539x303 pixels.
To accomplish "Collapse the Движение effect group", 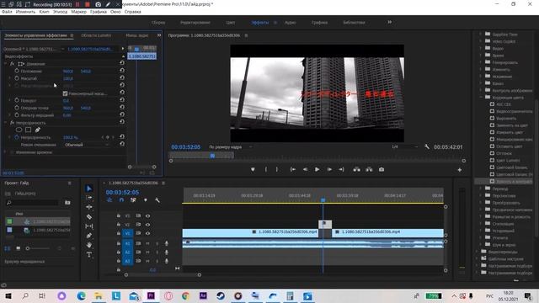I will click(x=5, y=64).
